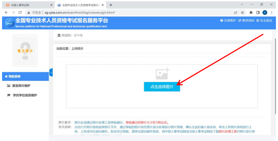Bookmark this page with the star icon
This screenshot has height=141, width=278.
(242, 12)
